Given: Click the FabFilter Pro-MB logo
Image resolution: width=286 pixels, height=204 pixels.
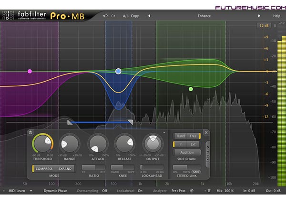Looking at the screenshot, I should coord(43,16).
